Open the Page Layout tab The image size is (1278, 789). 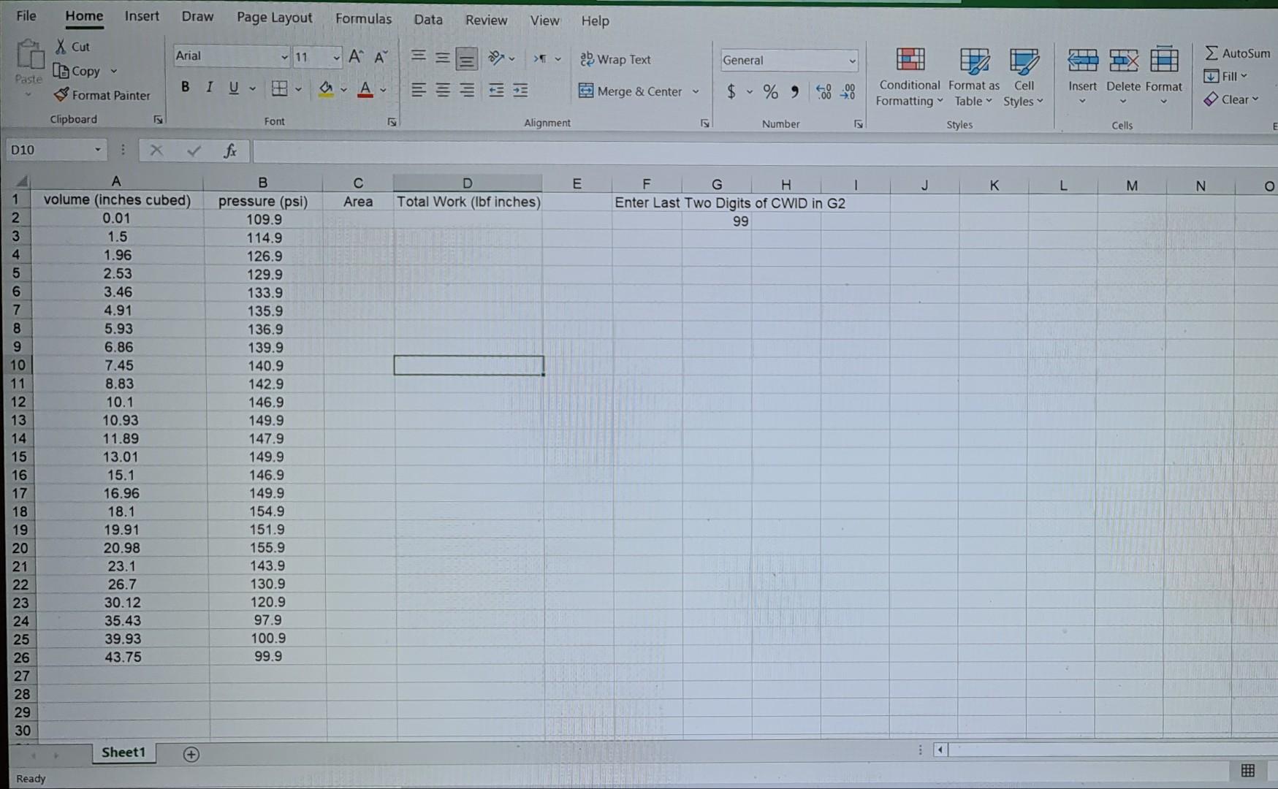tap(274, 18)
